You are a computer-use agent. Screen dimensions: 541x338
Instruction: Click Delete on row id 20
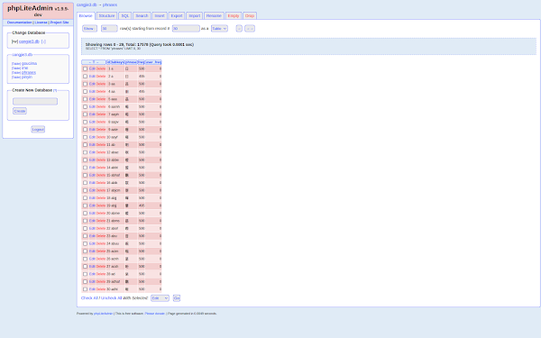[101, 213]
